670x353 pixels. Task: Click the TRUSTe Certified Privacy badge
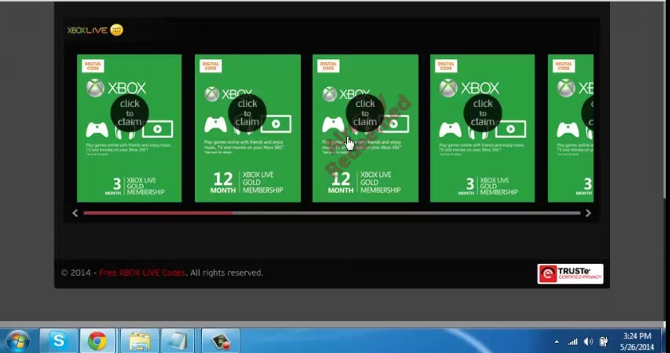[x=570, y=274]
